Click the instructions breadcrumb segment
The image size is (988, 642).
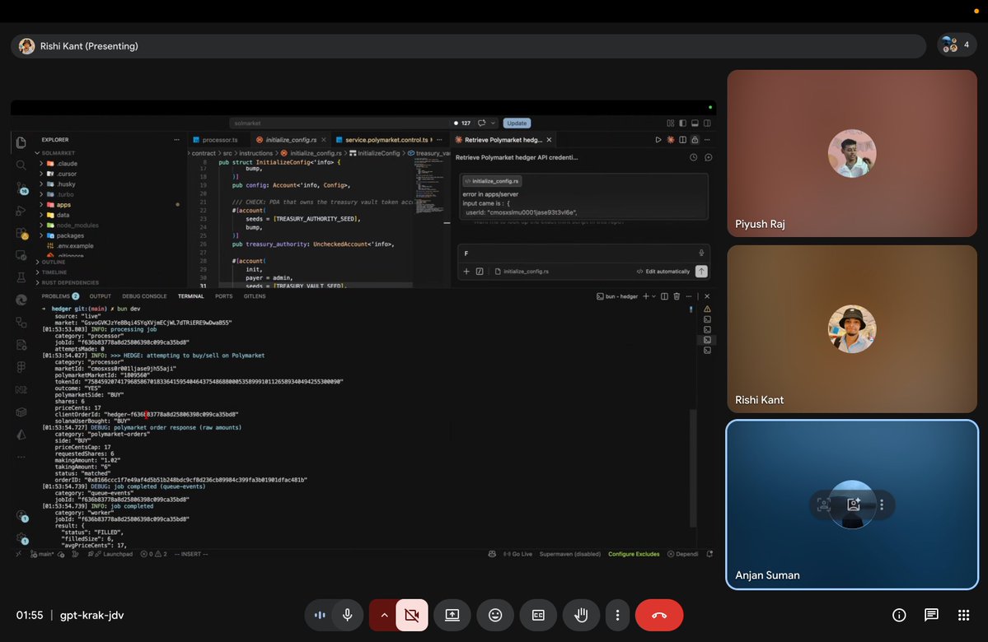(x=255, y=153)
